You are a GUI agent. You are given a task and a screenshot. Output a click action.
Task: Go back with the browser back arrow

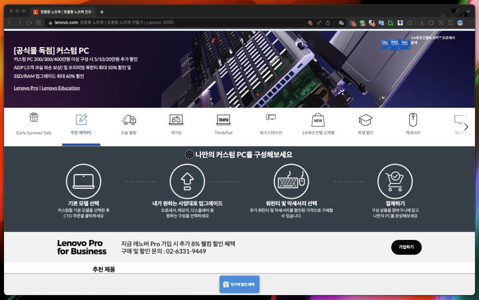(10, 23)
